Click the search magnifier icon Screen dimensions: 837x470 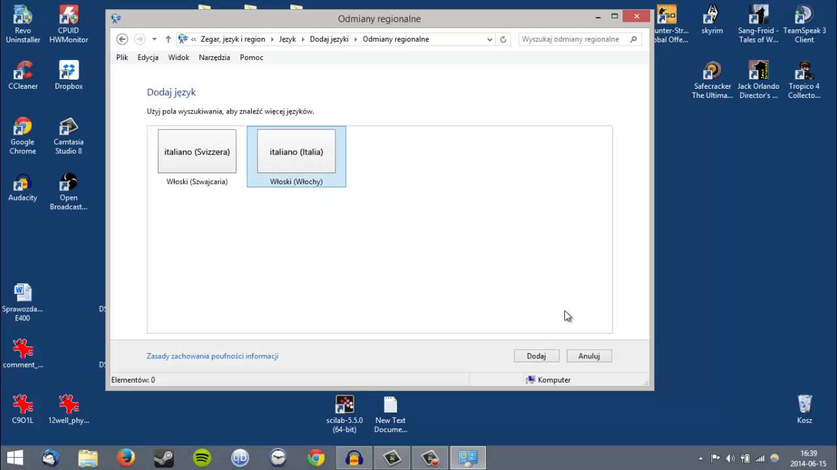coord(633,39)
